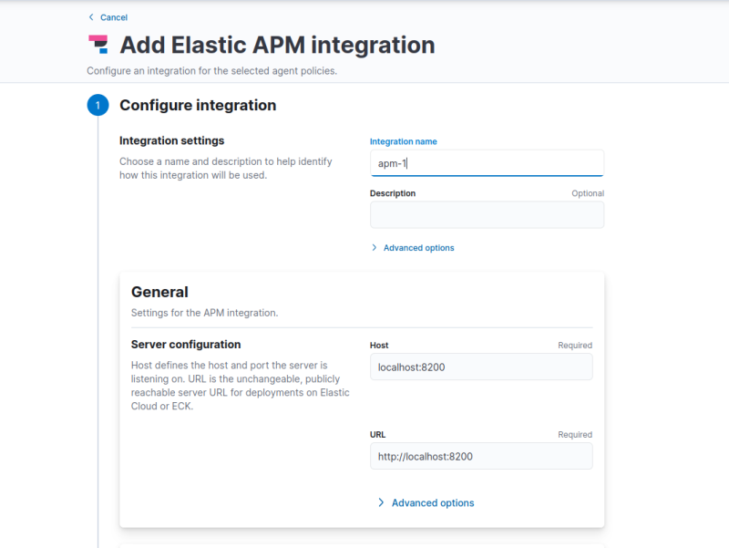Viewport: 729px width, 548px height.
Task: Click the Add Elastic APM integration title
Action: coord(277,45)
